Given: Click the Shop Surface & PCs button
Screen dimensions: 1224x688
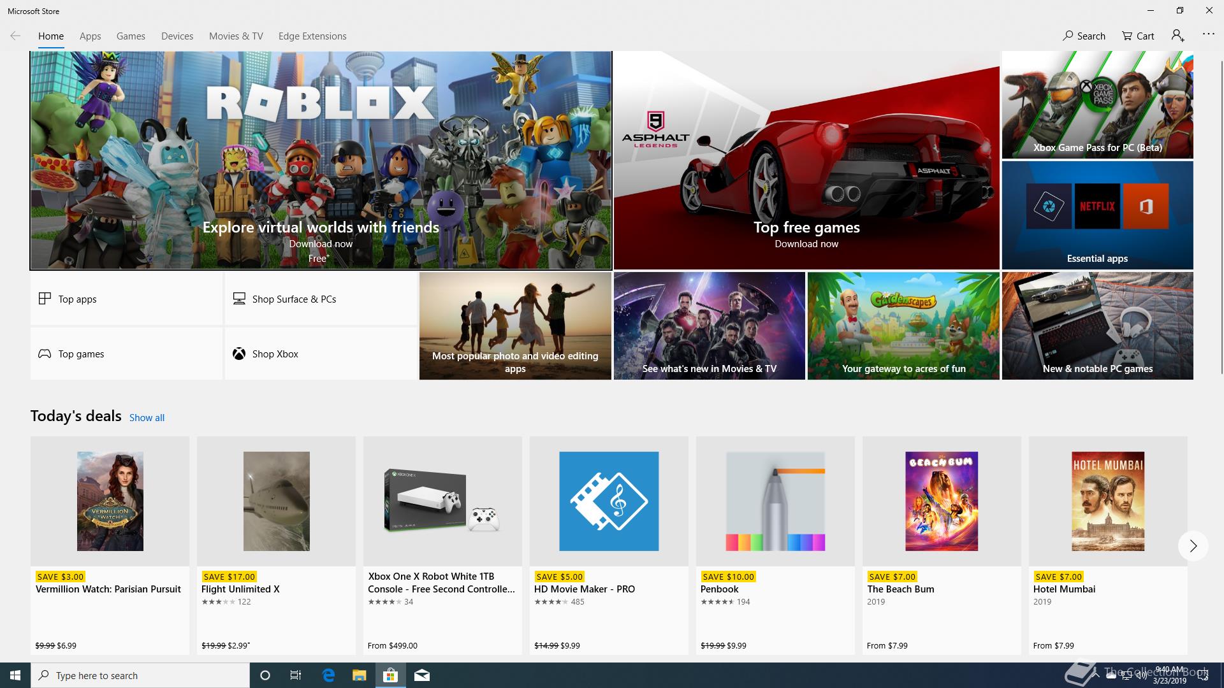Looking at the screenshot, I should click(x=321, y=299).
